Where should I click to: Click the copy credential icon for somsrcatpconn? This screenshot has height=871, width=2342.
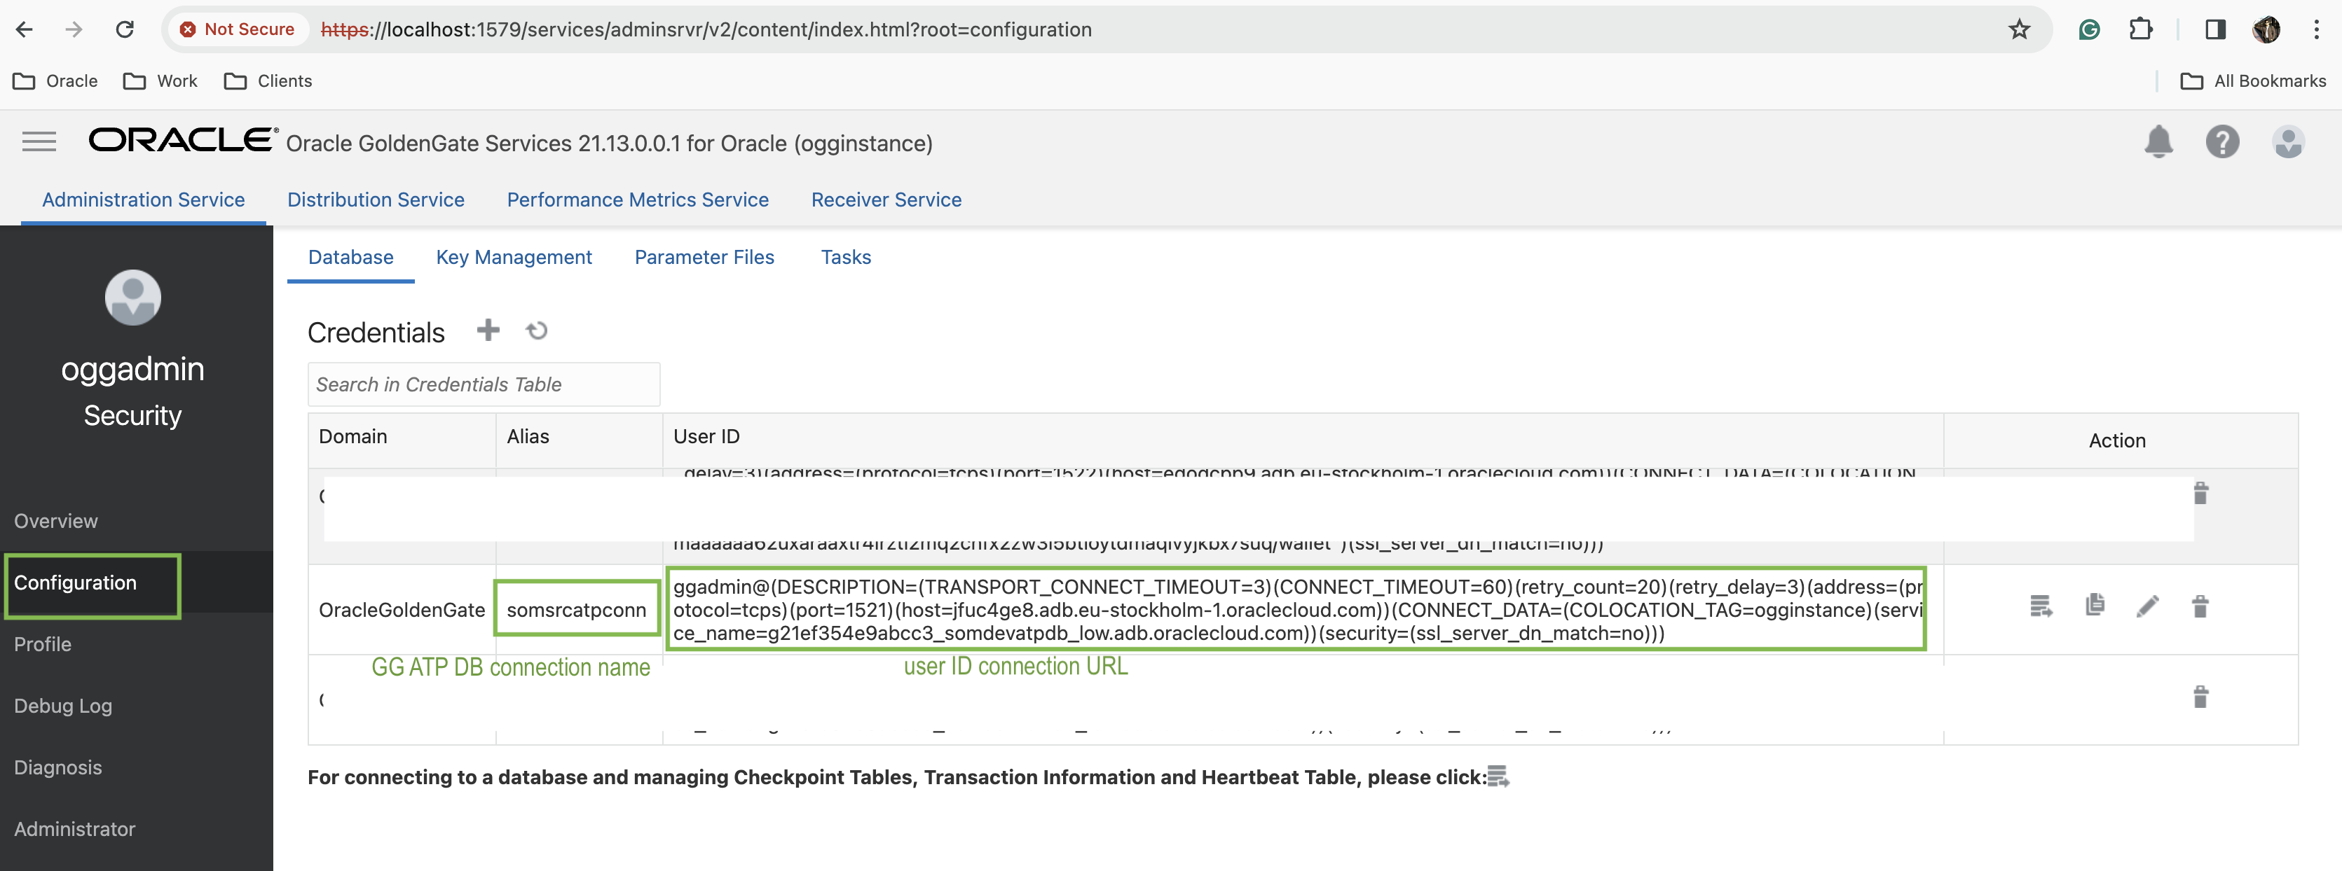pyautogui.click(x=2095, y=605)
